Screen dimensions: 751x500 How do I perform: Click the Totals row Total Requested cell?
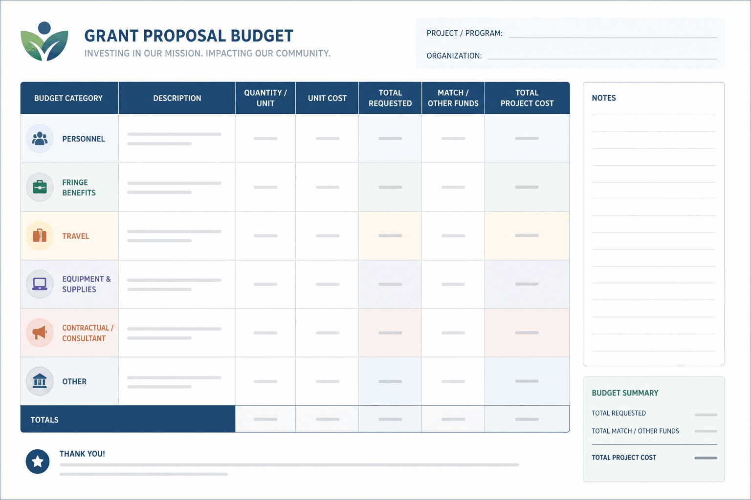(x=390, y=419)
